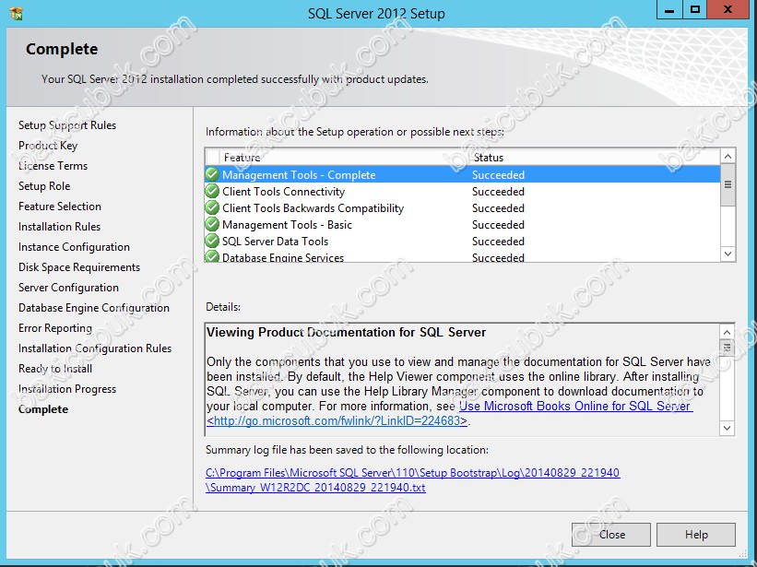Screen dimensions: 757x567
Task: Click the Feature Selection step
Action: click(x=60, y=206)
